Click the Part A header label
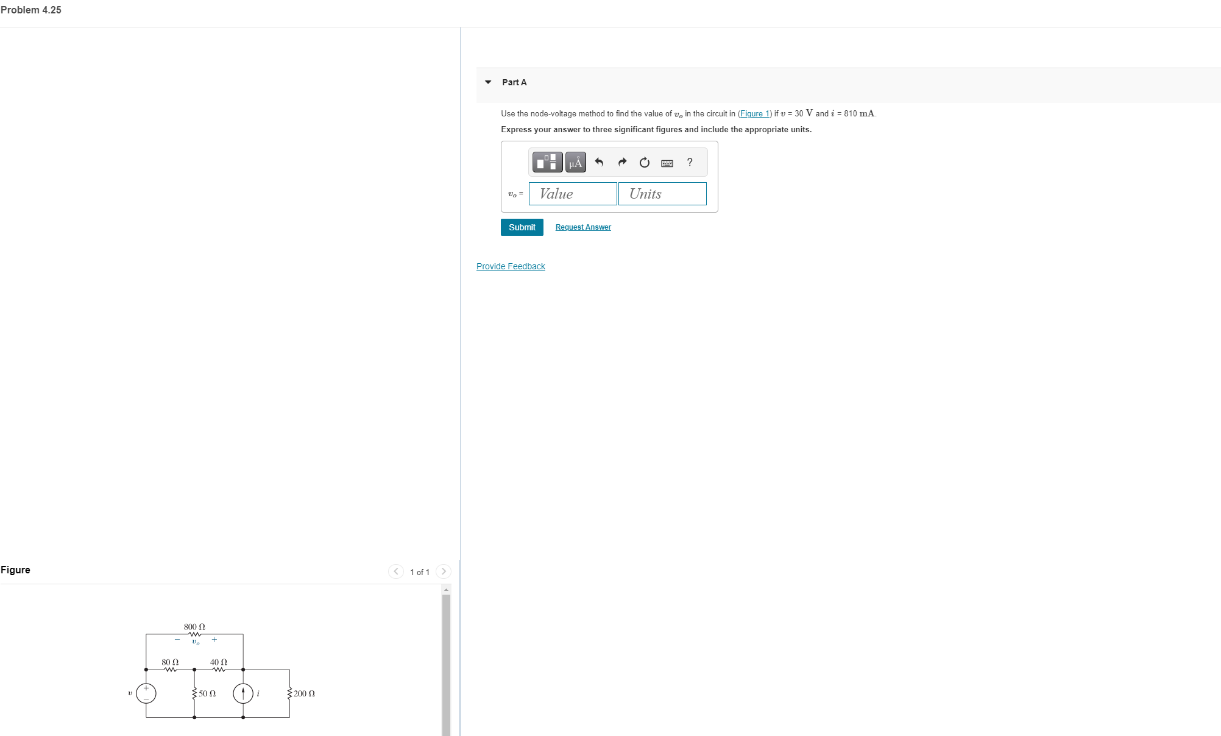1221x736 pixels. (x=514, y=82)
